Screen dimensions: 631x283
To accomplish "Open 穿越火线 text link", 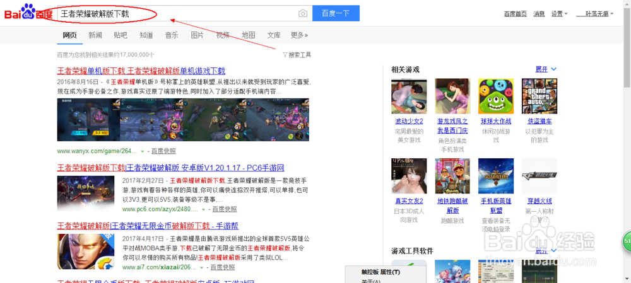I will point(540,200).
